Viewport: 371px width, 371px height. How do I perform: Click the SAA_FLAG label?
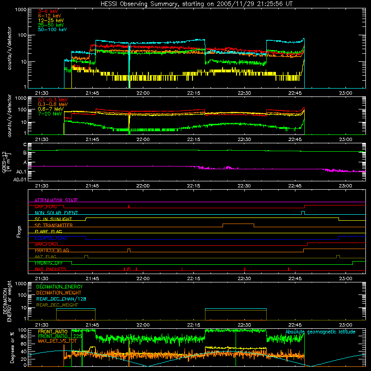45,244
